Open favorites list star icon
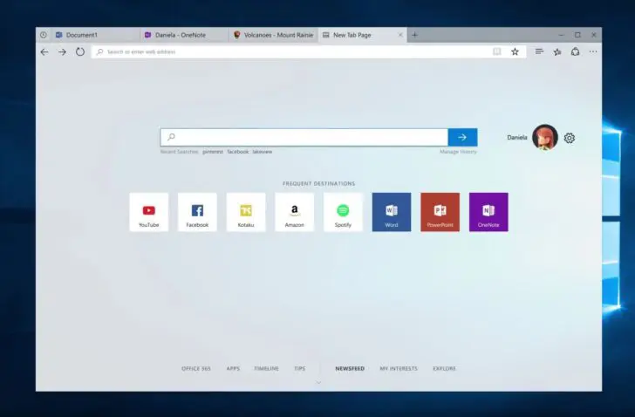Screen dimensions: 635x417 click(x=557, y=51)
